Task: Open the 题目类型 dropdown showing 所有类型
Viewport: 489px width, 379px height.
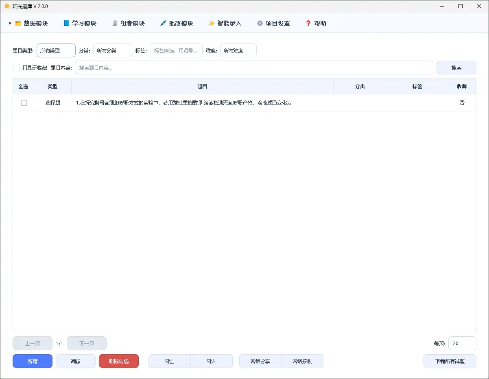Action: 56,50
